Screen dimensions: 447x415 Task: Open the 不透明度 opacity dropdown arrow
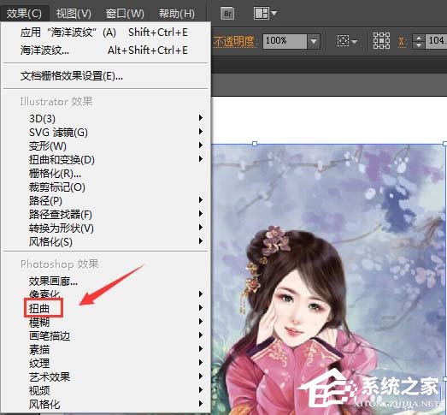[x=314, y=42]
